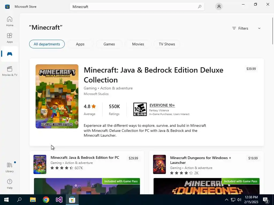The height and width of the screenshot is (205, 274).
Task: Open the Library in sidebar
Action: coord(10,168)
